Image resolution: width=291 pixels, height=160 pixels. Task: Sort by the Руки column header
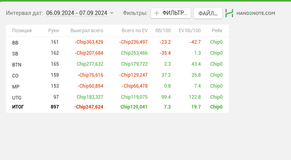[54, 31]
